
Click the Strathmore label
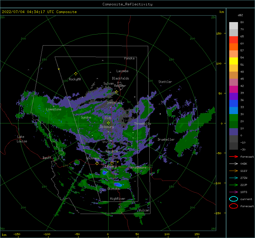point(138,168)
